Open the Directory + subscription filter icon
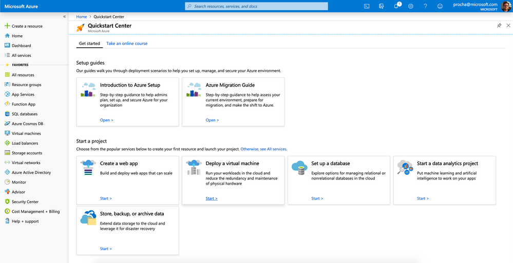The image size is (513, 263). tap(381, 6)
